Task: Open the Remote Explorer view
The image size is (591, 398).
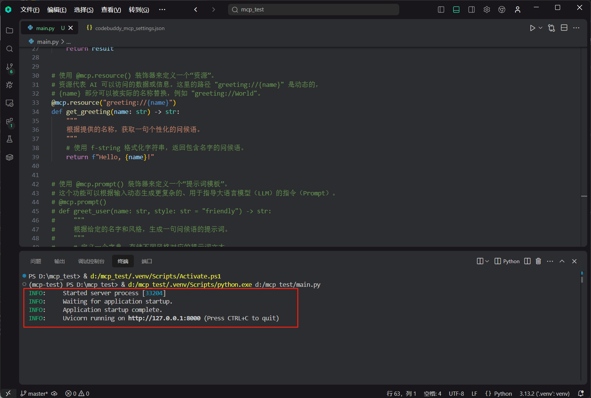Action: [10, 103]
